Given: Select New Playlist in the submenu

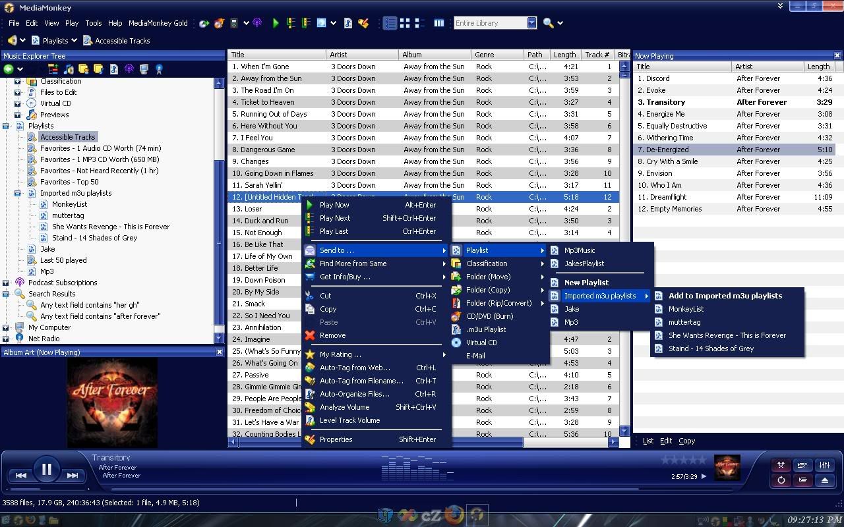Looking at the screenshot, I should pyautogui.click(x=586, y=283).
